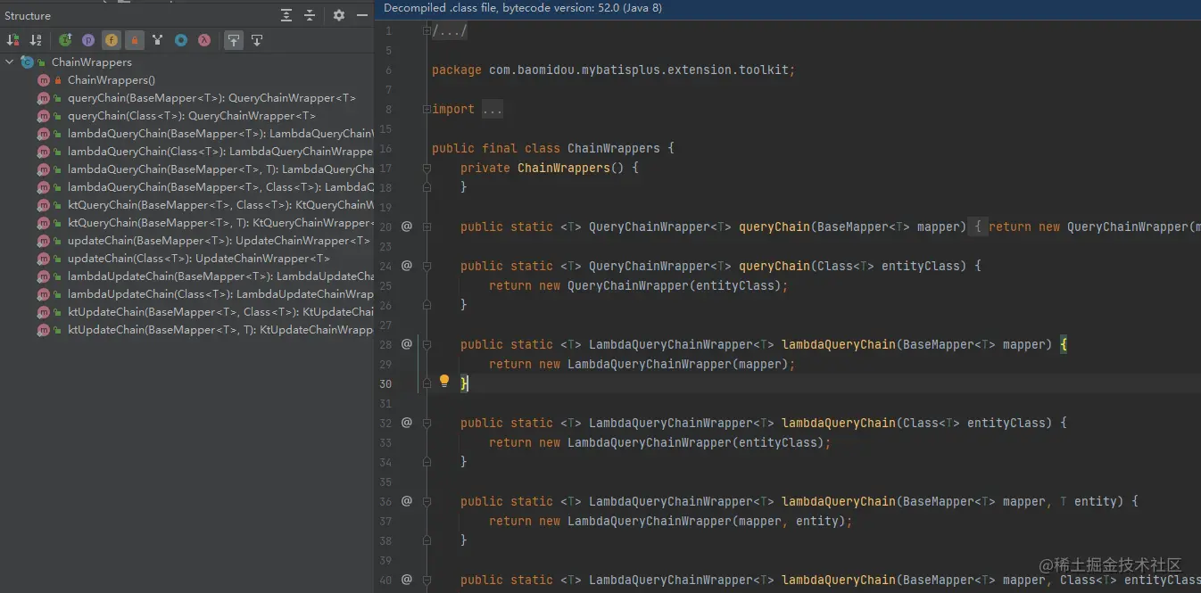The width and height of the screenshot is (1201, 593).
Task: Select the ChainWrappers() constructor row
Action: [187, 80]
